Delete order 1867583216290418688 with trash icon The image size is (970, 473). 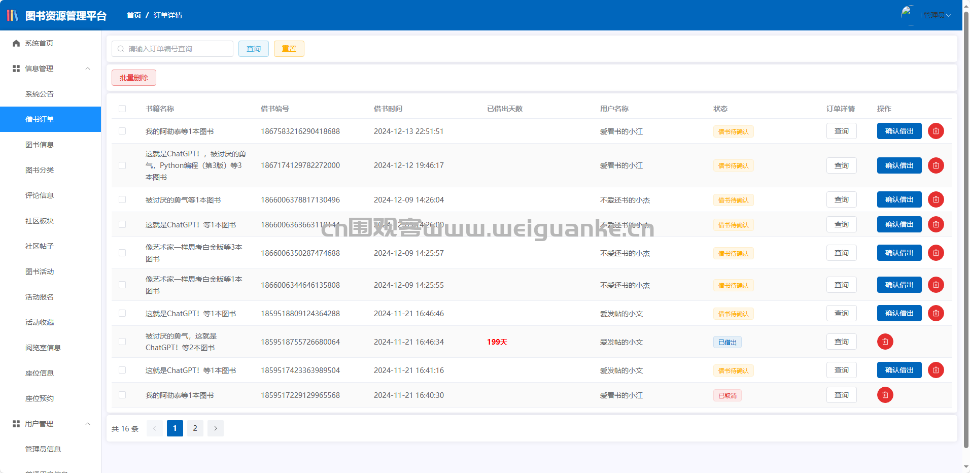(x=936, y=131)
